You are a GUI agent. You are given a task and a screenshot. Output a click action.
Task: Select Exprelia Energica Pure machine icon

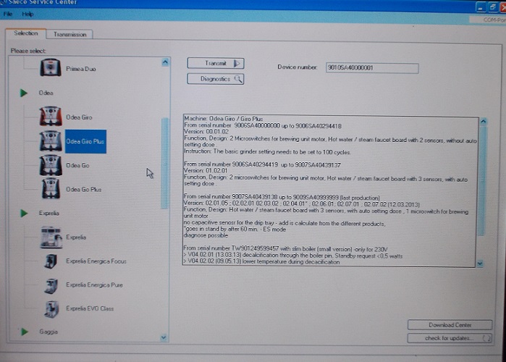50,285
